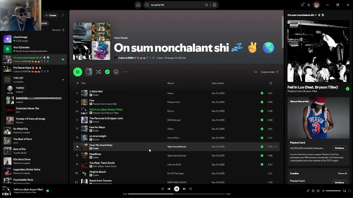Open the Recents sort dropdown
The width and height of the screenshot is (353, 198).
click(58, 30)
